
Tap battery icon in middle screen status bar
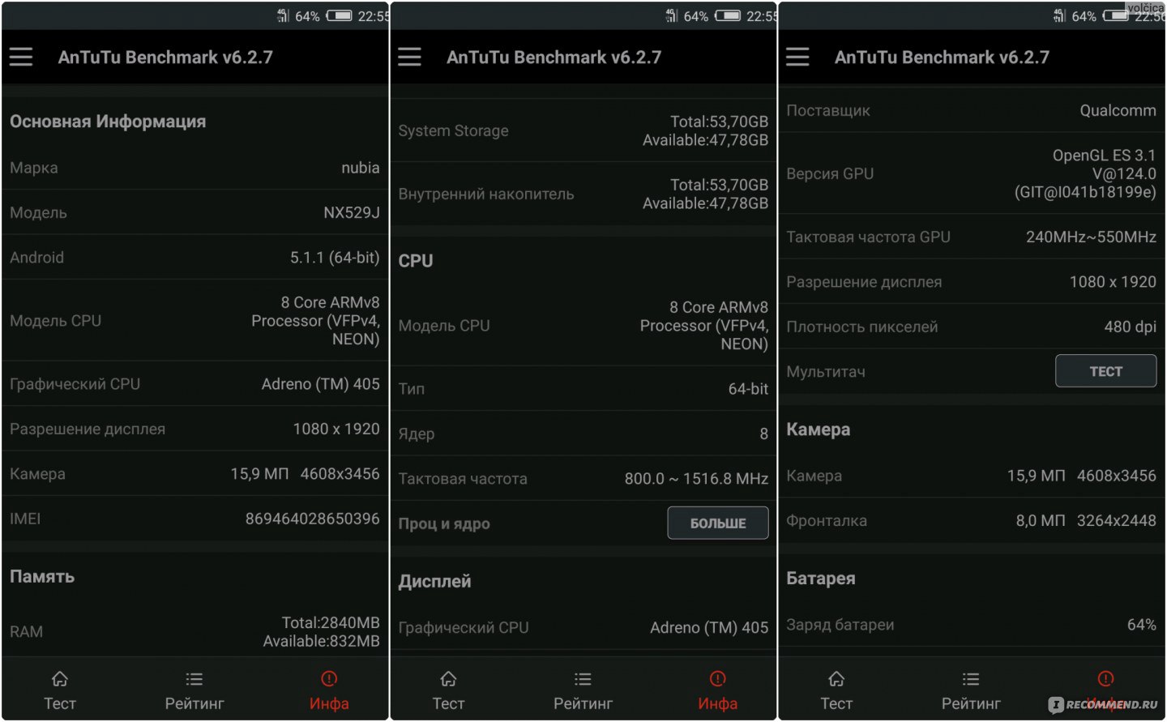[728, 15]
